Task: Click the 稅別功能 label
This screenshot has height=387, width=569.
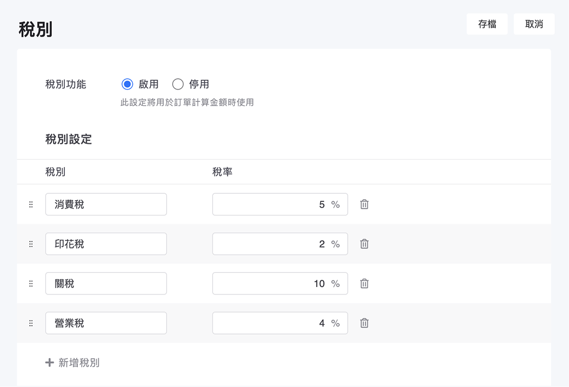Action: [65, 84]
